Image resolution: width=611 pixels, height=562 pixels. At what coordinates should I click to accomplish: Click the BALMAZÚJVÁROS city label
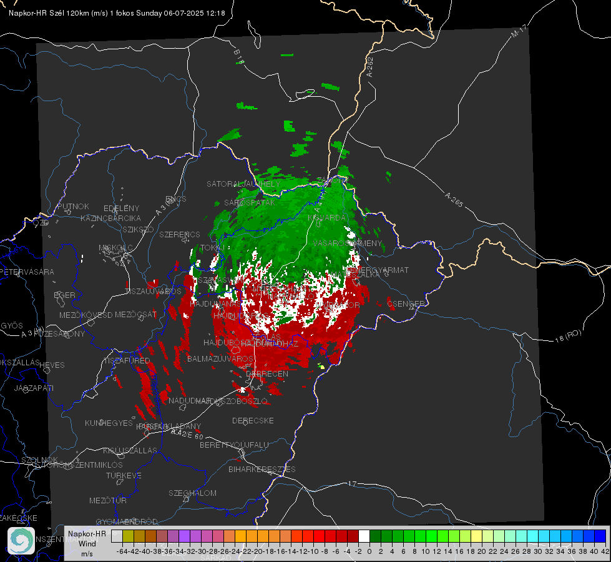(220, 358)
